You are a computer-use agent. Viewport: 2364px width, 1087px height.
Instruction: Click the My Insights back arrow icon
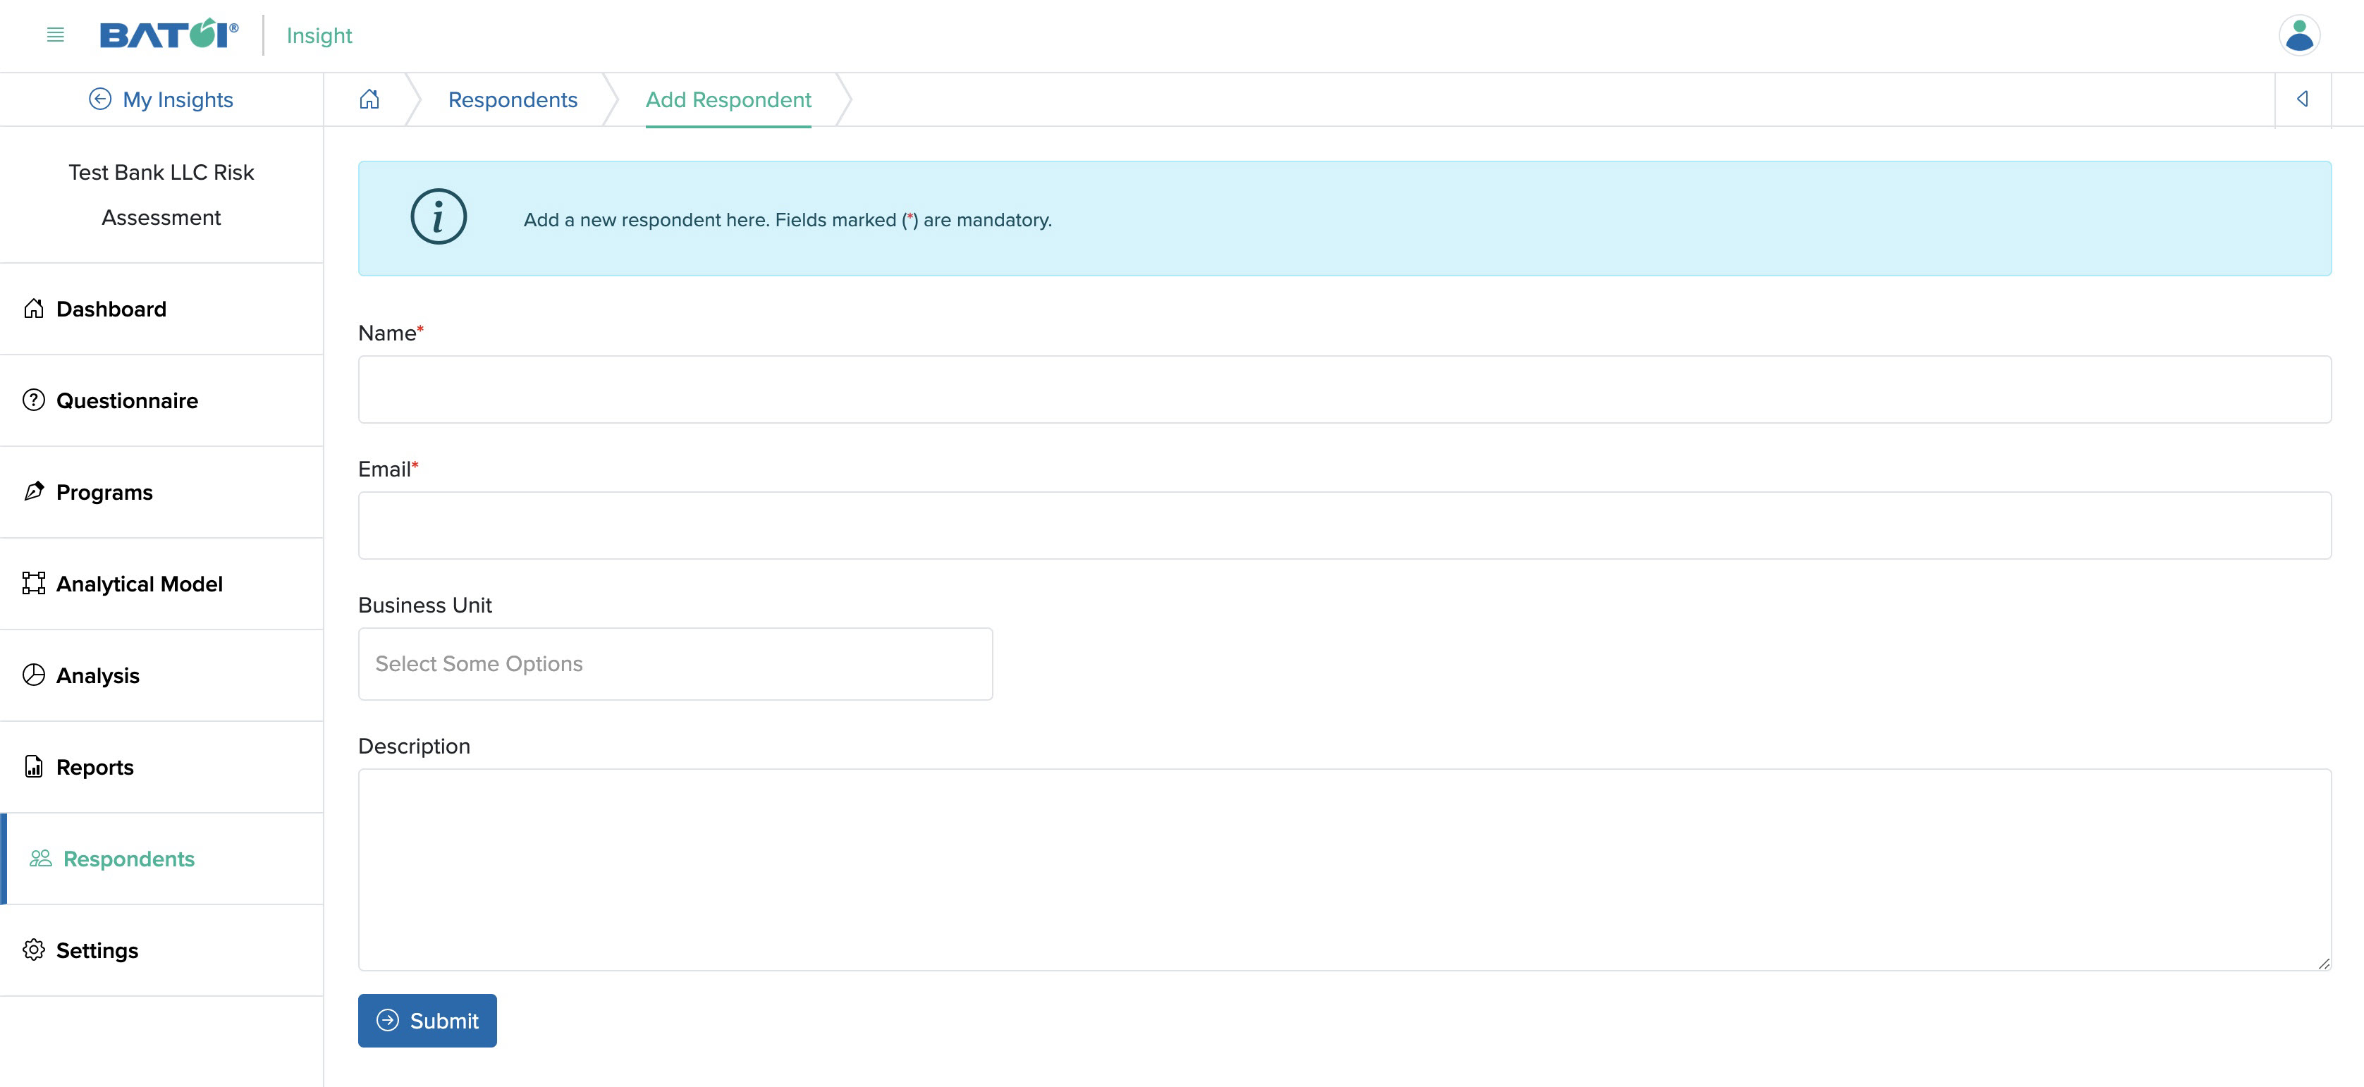(x=100, y=99)
